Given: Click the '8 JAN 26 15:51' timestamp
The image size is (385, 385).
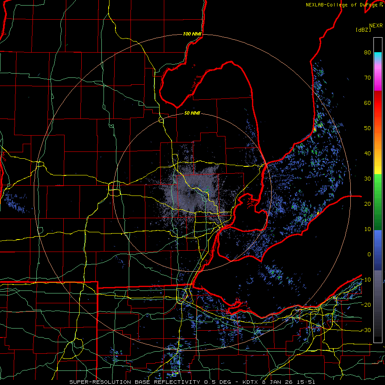Looking at the screenshot, I should (289, 382).
